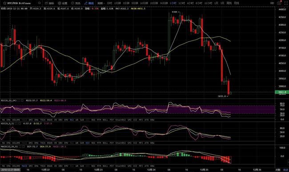Click the MA30 value in the info bar
289x172 pixels.
click(138, 8)
